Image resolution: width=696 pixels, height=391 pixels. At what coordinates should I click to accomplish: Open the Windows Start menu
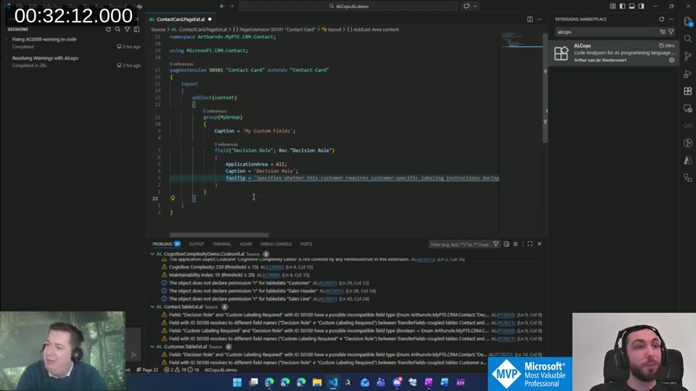point(237,382)
